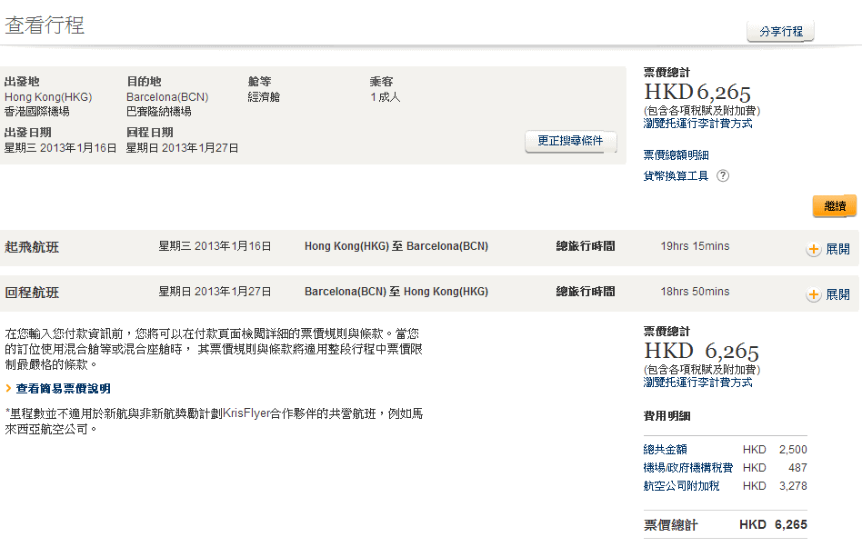Screen dimensions: 862x547
Task: Select the 起飛航班 row title
Action: [x=32, y=247]
